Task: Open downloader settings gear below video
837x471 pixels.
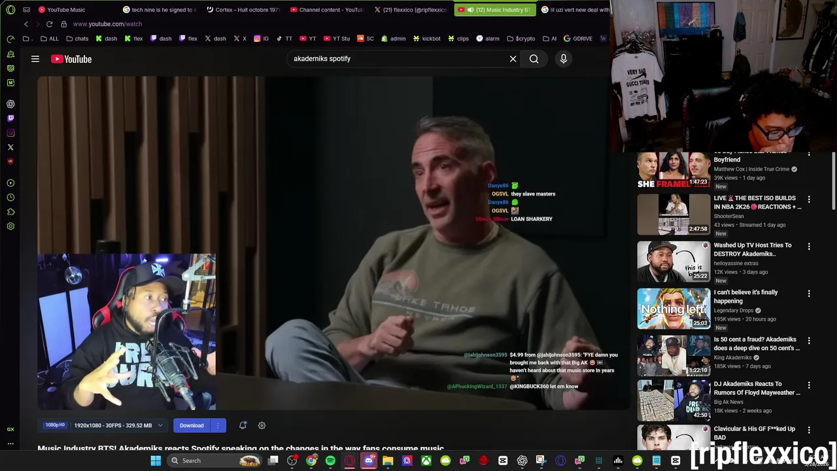Action: [x=262, y=425]
